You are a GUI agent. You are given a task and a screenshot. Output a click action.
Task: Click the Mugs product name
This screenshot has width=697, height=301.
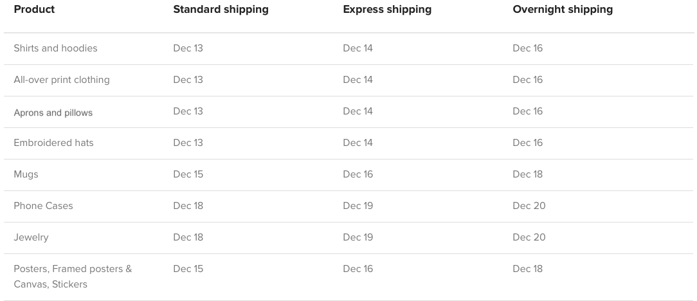(26, 174)
